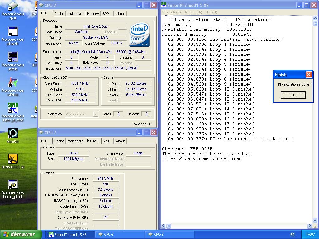The height and width of the screenshot is (239, 319).
Task: Click the Bus Speed 590.2 MHz value
Action: coord(80,95)
